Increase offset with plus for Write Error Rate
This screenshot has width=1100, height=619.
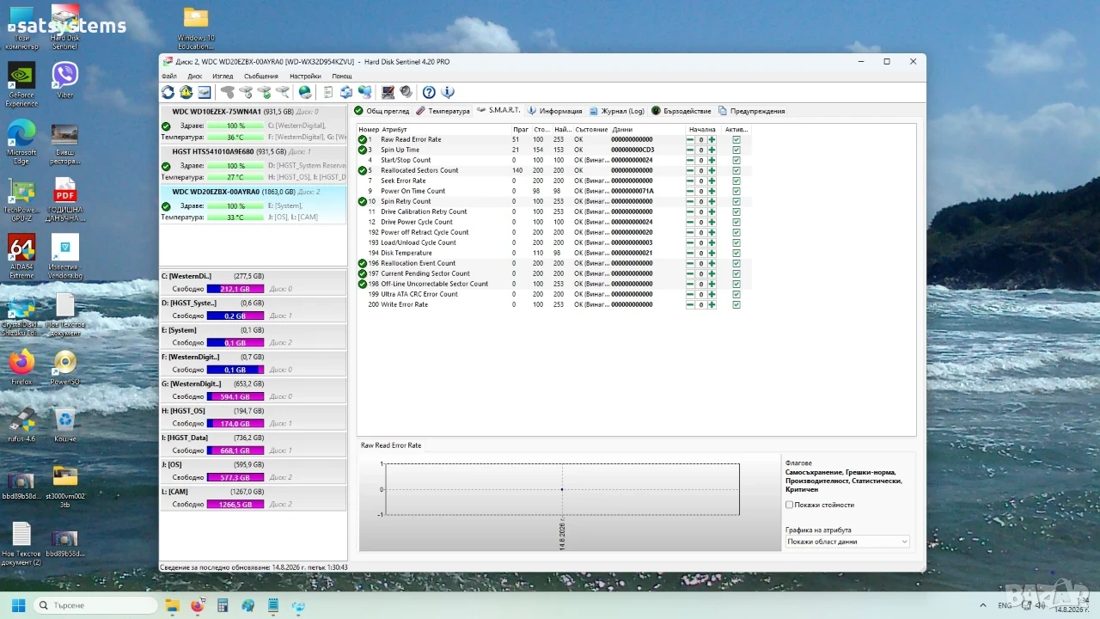712,304
